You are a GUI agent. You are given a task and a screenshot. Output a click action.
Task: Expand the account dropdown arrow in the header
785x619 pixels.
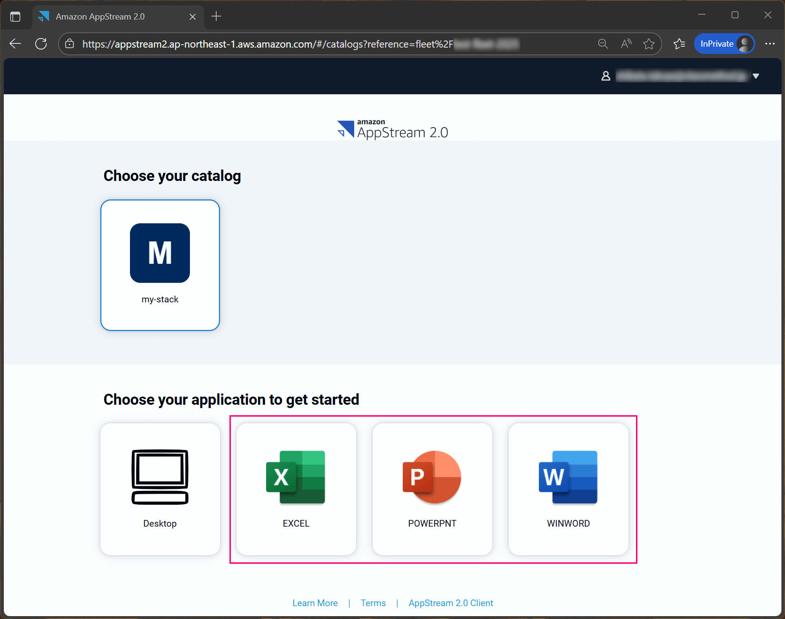point(757,76)
